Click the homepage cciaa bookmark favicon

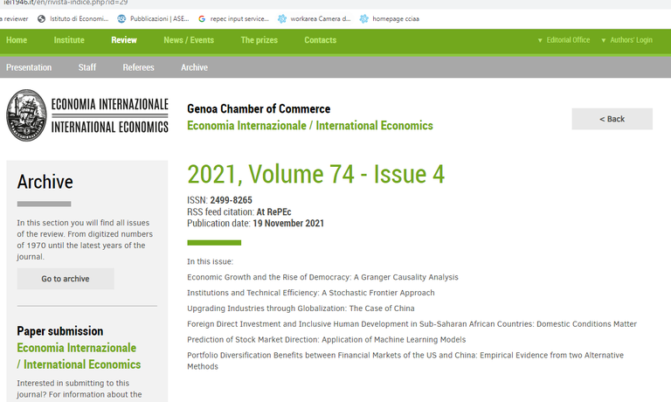pyautogui.click(x=363, y=19)
